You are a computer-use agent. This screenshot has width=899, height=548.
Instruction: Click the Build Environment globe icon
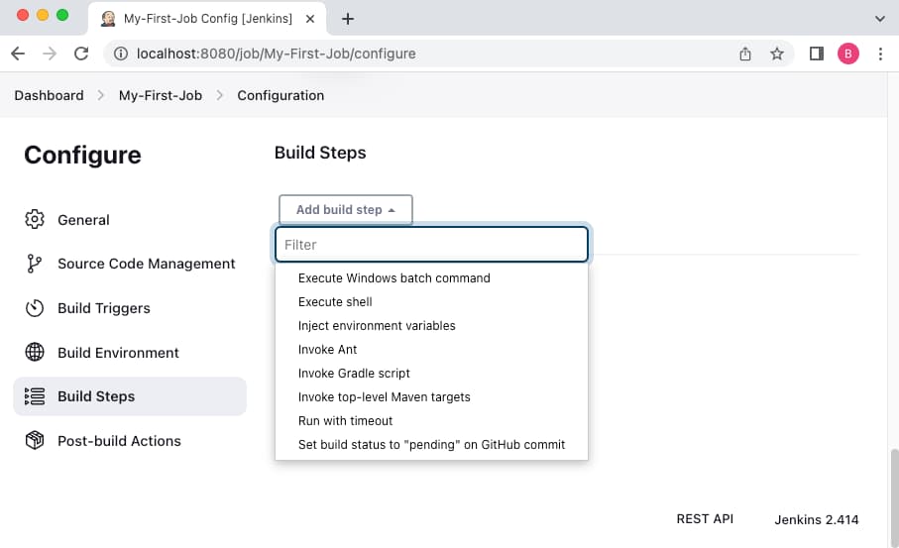click(x=35, y=352)
